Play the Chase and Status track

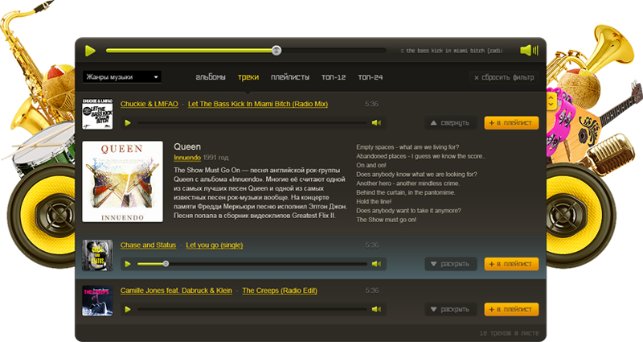point(127,264)
